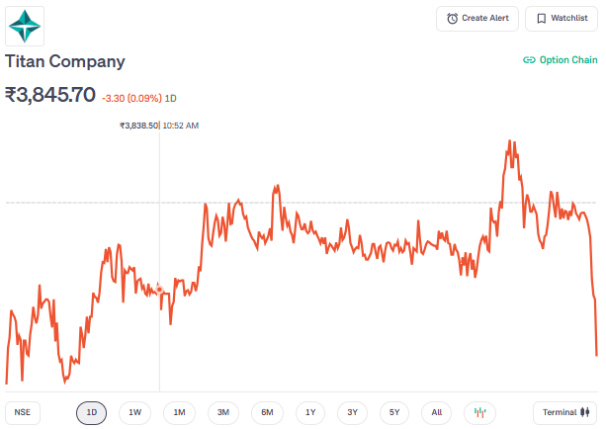Click the alarm clock alert icon
Screen dimensions: 606x429
click(x=453, y=19)
